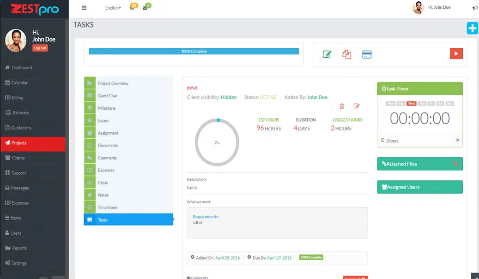Delete the task using the trash icon
This screenshot has width=479, height=279.
point(342,106)
